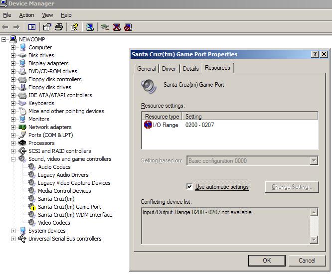This screenshot has height=274, width=332.
Task: Select the 0200 - 0207 setting value
Action: click(x=199, y=125)
